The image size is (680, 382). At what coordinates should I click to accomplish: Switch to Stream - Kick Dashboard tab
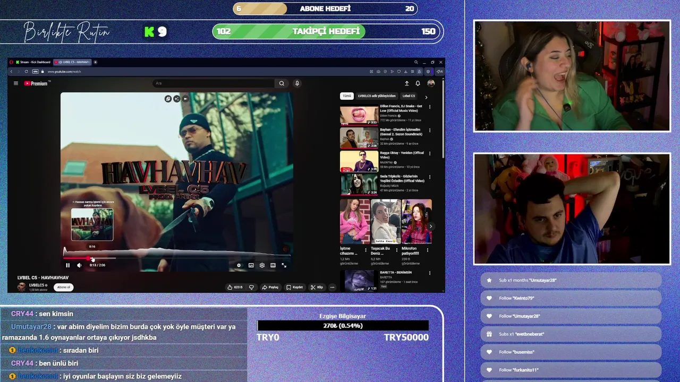tap(33, 62)
